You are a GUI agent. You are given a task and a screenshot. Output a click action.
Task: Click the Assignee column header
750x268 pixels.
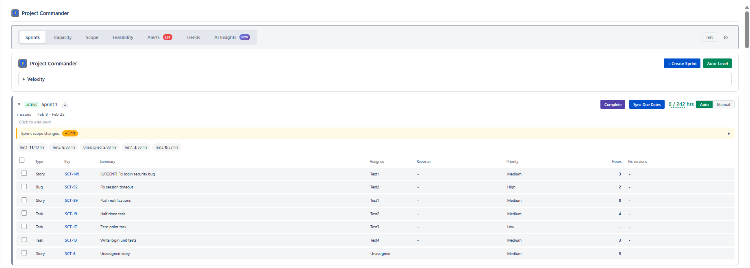[377, 162]
